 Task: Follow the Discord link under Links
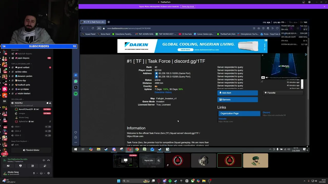266,112
